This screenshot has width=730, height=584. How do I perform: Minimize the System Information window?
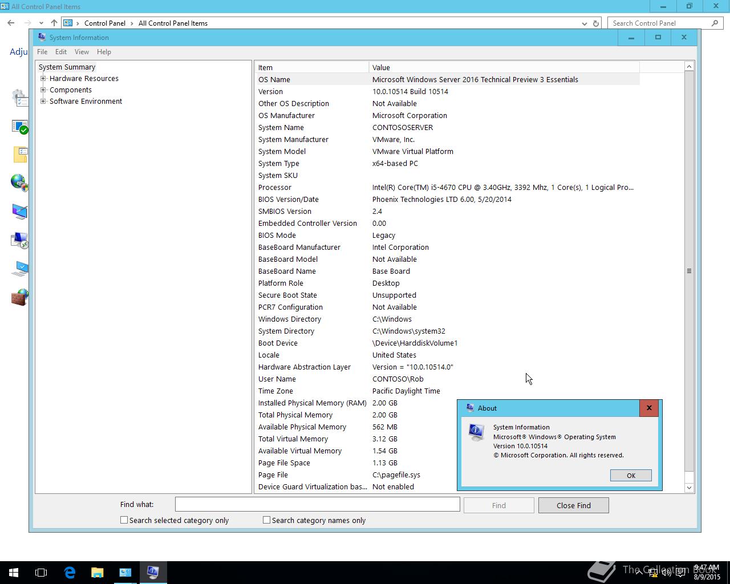click(x=631, y=38)
